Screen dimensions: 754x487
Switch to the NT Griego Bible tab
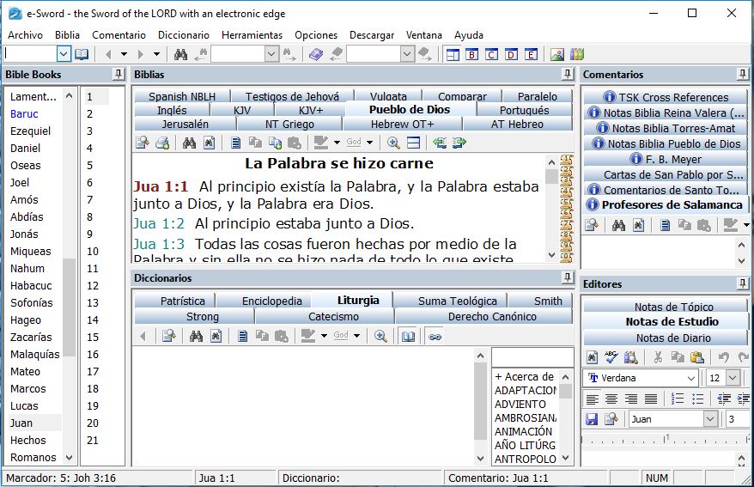[289, 124]
